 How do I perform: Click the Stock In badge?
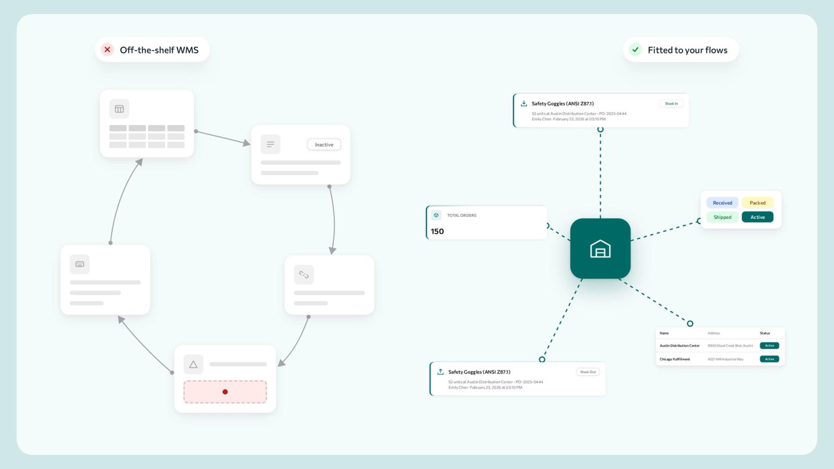(x=671, y=104)
